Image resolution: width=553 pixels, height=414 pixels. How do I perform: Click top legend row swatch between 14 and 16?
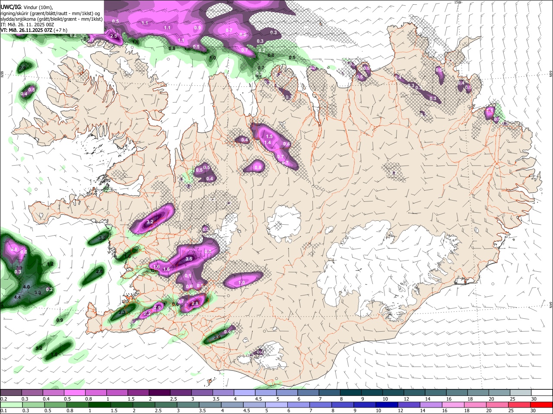(x=436, y=393)
